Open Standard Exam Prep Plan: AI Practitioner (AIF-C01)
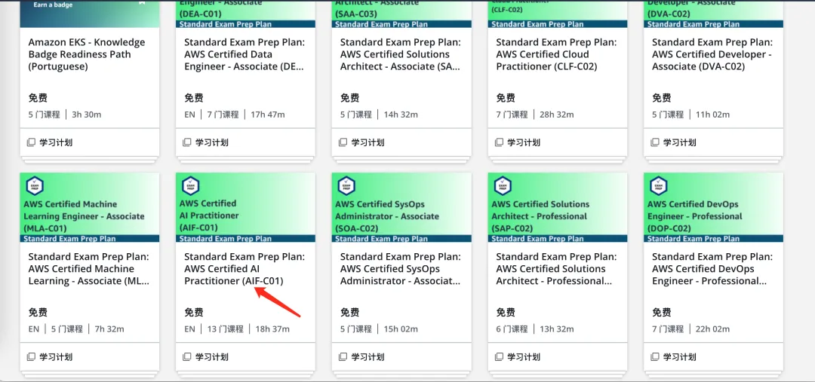The height and width of the screenshot is (382, 815). 244,269
